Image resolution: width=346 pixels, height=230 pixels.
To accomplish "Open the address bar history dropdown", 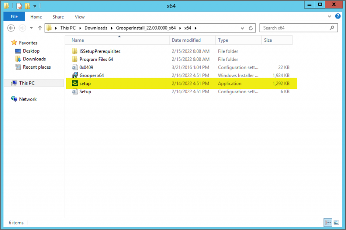I will coord(242,28).
